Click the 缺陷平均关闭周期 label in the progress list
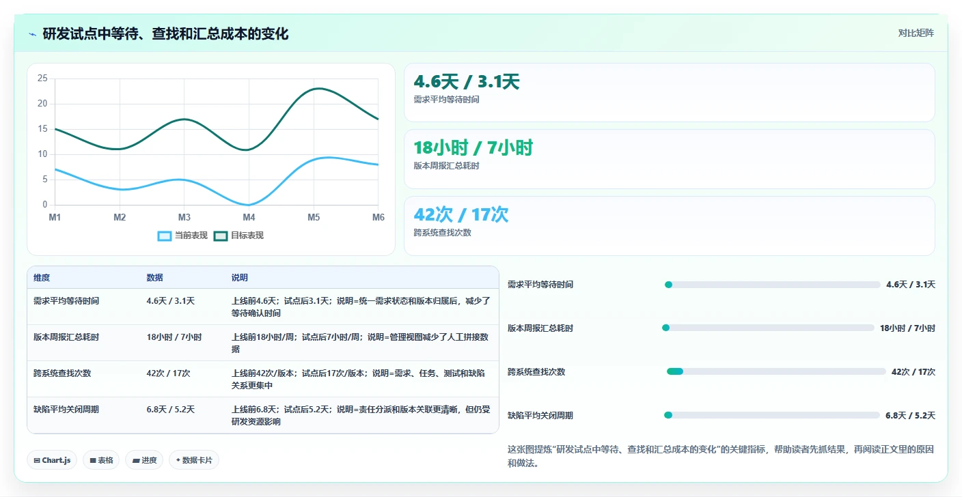Screen dimensions: 962x497 tap(540, 416)
